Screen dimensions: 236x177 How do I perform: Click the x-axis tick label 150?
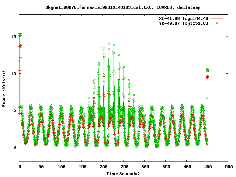(x=83, y=167)
